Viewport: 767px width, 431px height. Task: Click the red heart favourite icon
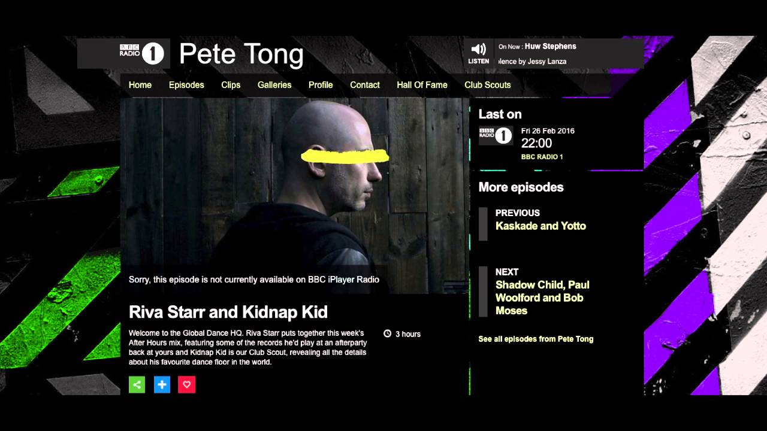[186, 384]
